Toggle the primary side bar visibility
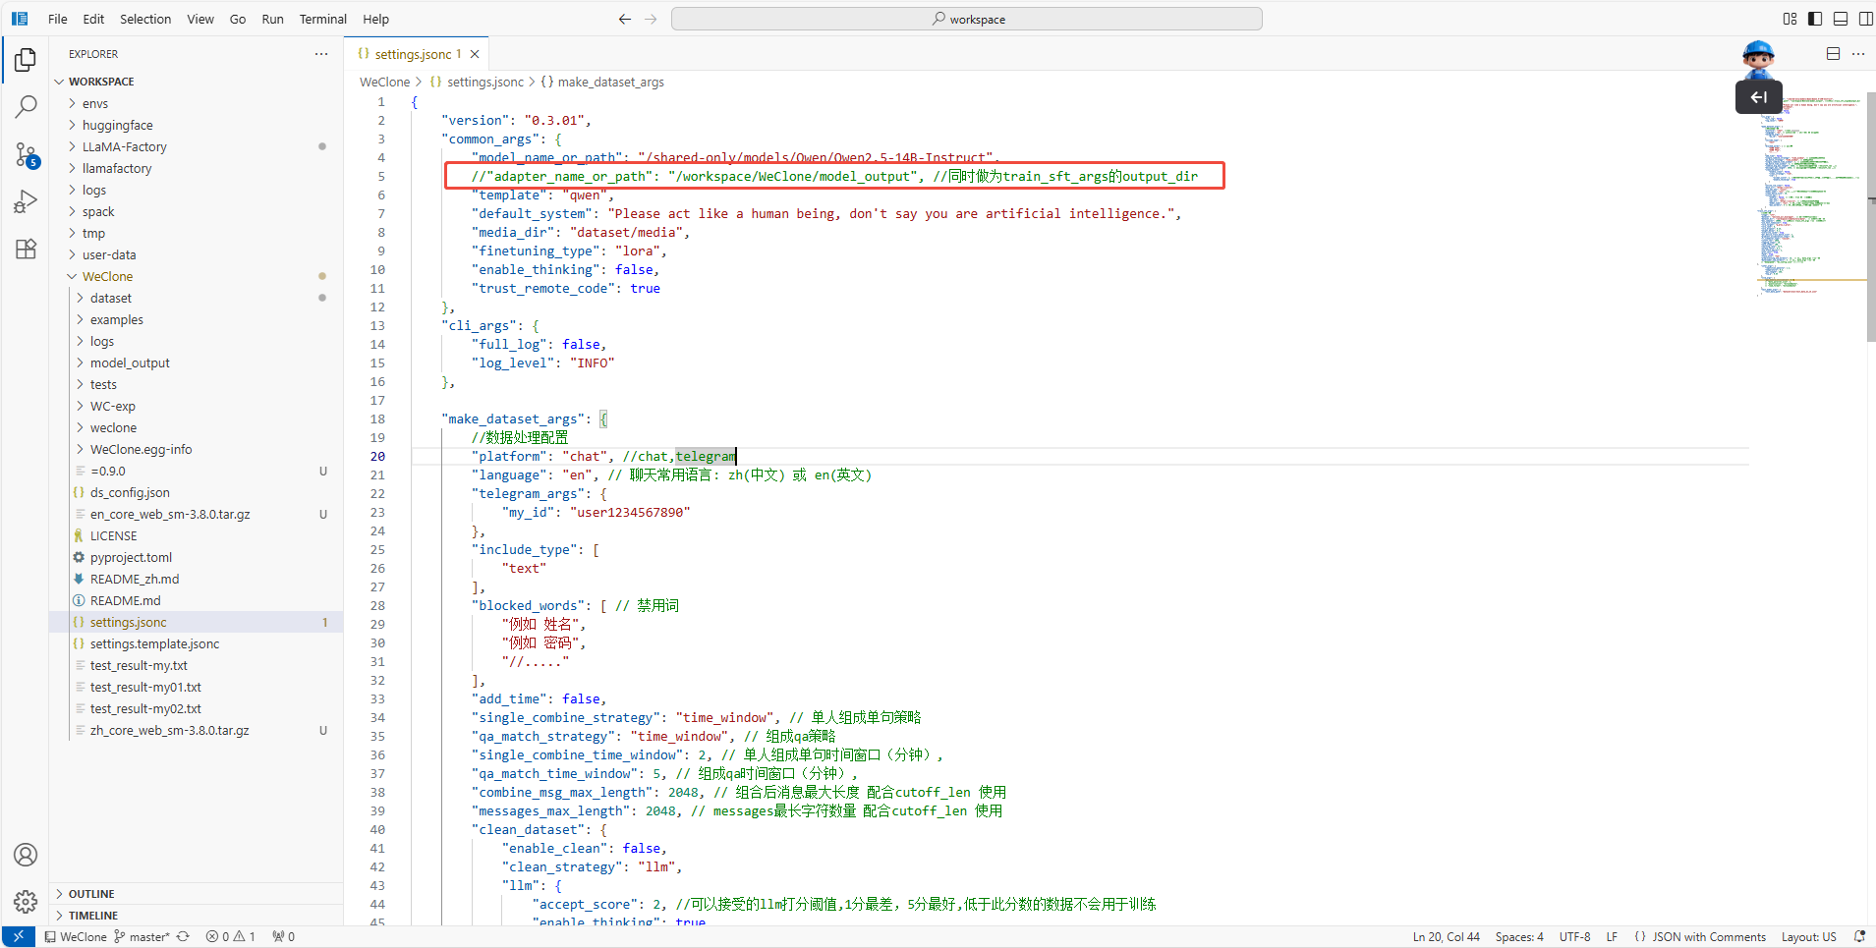This screenshot has width=1876, height=948. 1815,19
